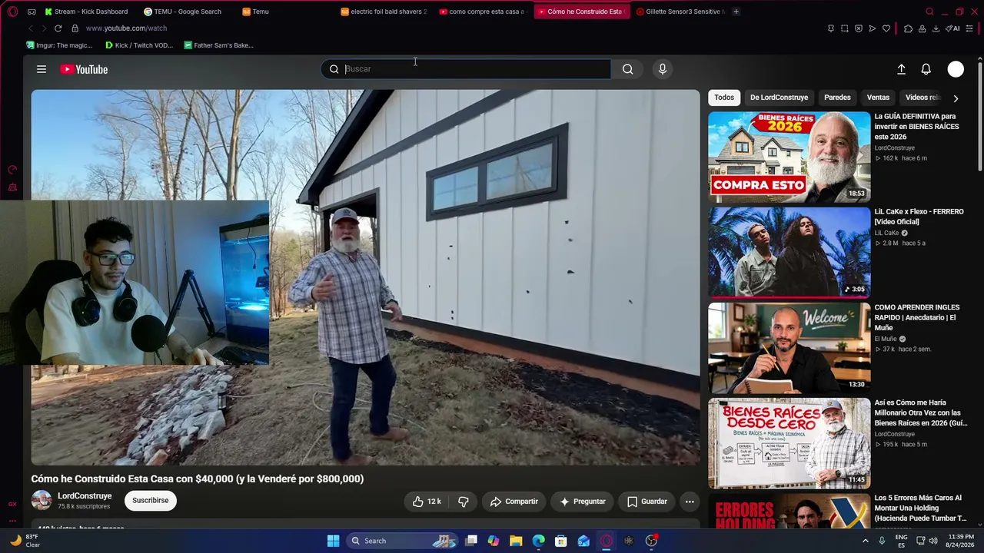Go back in browser history

pos(31,28)
